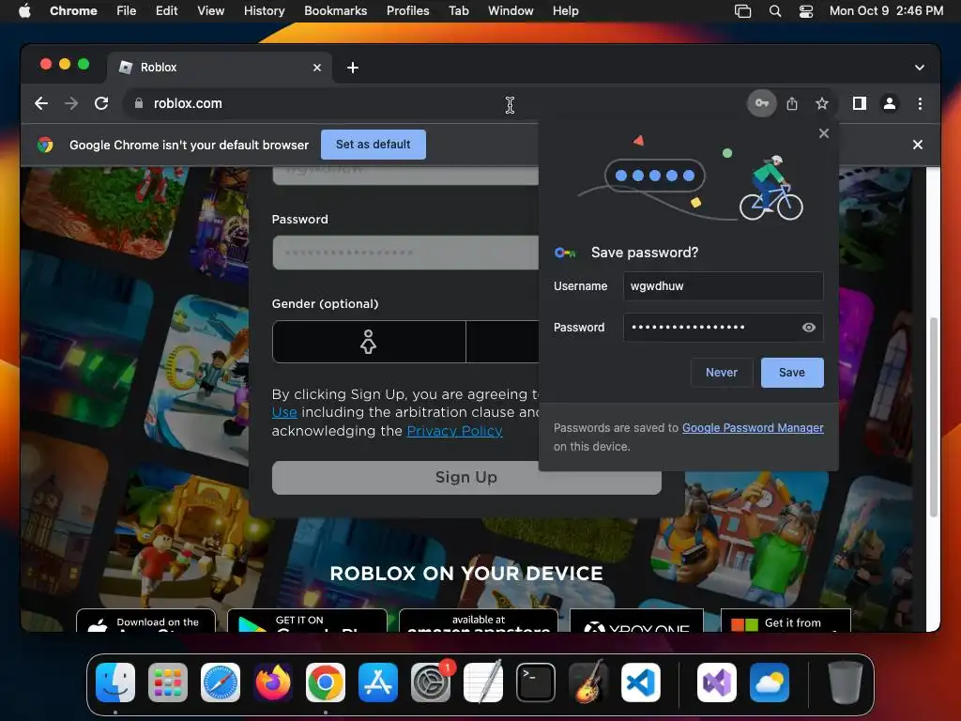Click the date and time in menu bar
The image size is (961, 721).
[886, 10]
